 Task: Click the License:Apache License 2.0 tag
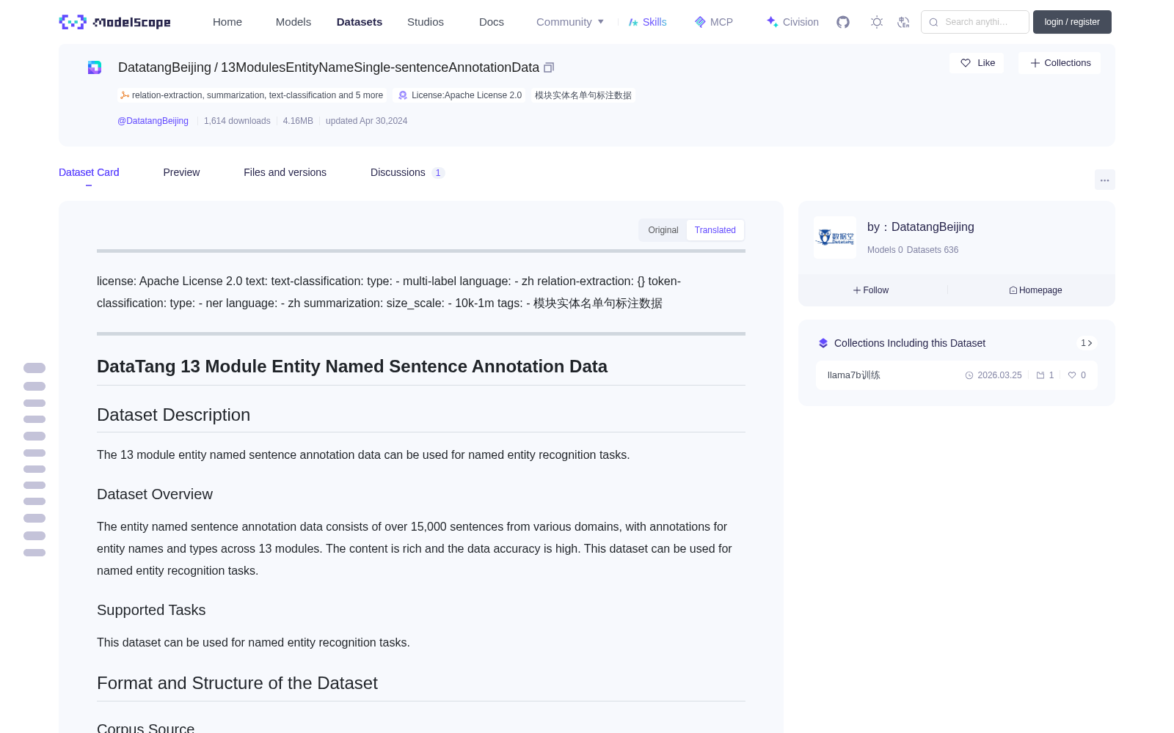460,95
